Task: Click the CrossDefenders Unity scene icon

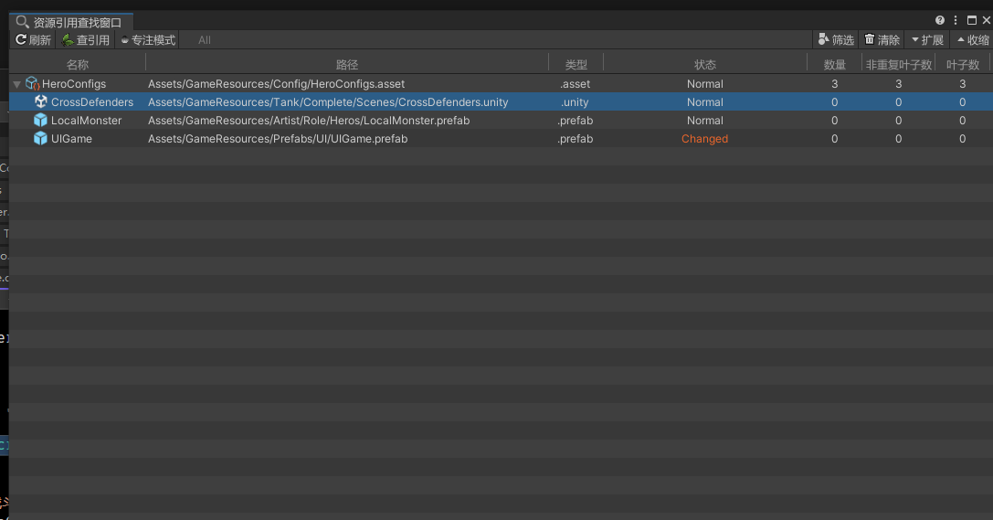Action: 40,102
